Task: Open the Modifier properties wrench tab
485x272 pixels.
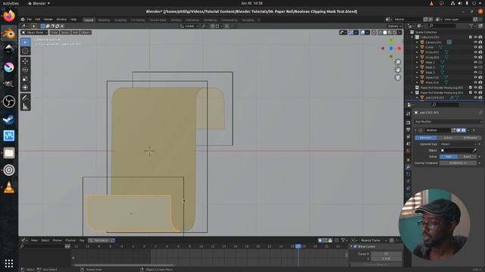Action: coord(408,167)
